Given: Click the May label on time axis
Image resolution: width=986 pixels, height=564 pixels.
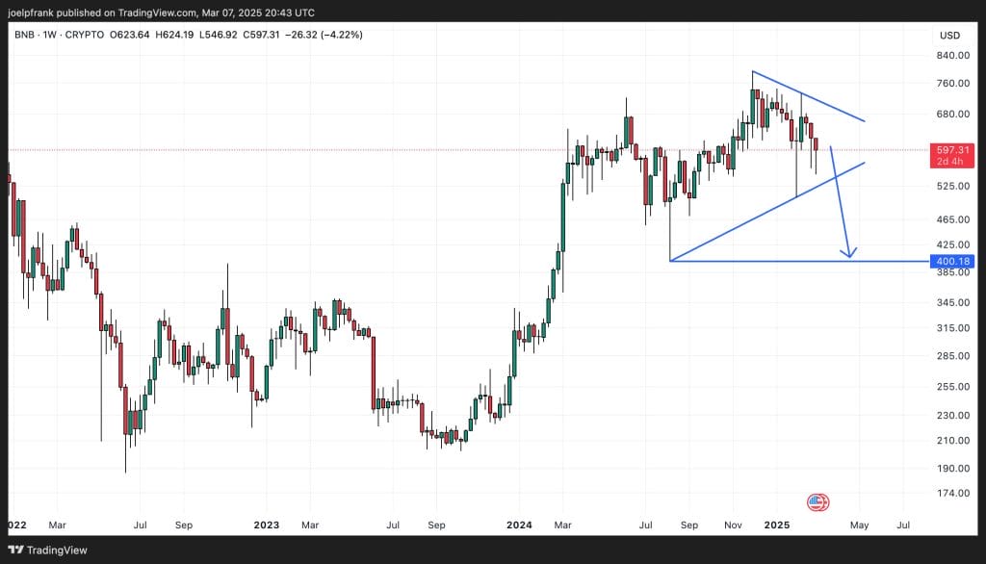Looking at the screenshot, I should pos(860,526).
